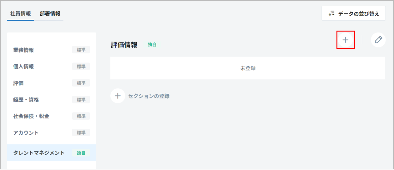Switch to the 社員情報 tab
Viewport: 394px width, 170px height.
point(20,14)
